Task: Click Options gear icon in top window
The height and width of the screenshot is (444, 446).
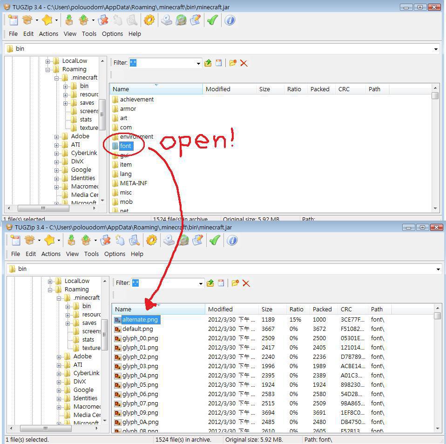Action: click(x=149, y=20)
